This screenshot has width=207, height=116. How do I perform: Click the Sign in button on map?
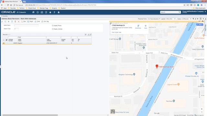200,24
